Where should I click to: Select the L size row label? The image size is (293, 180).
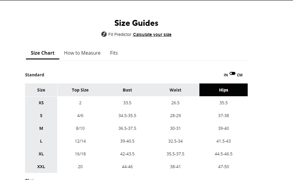click(x=41, y=141)
